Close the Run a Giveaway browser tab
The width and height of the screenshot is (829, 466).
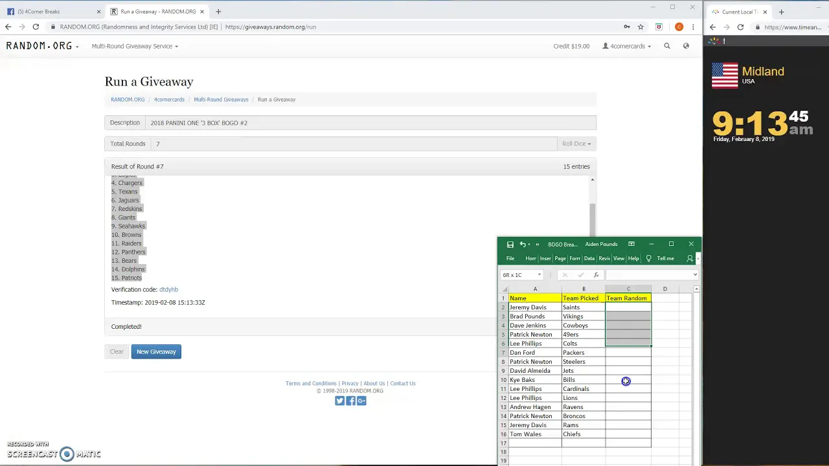201,12
